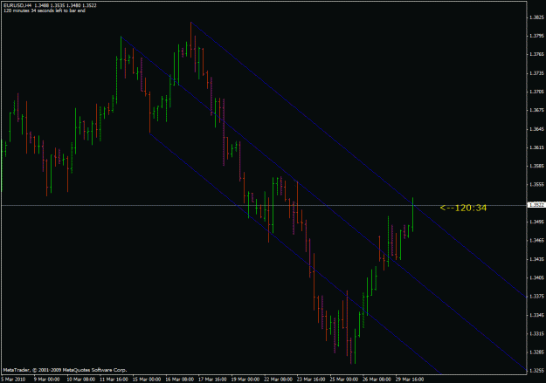Click the 1.3435 price scale label
Viewport: 546px width, 383px height.
[x=536, y=259]
